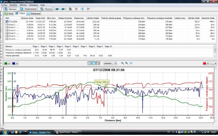Click the Windows Start orb
Image resolution: width=218 pixels, height=136 pixels.
click(5, 132)
